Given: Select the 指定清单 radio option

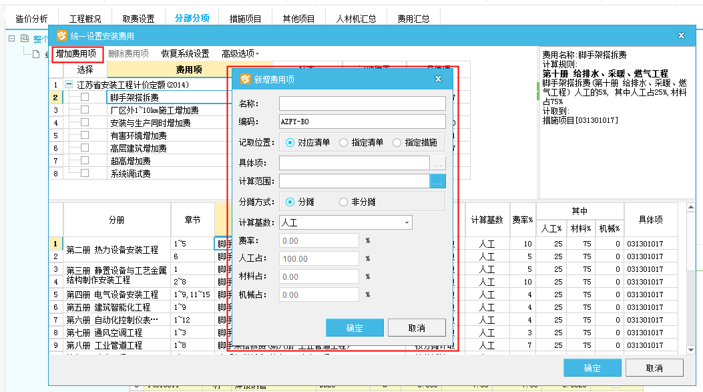Looking at the screenshot, I should point(343,142).
